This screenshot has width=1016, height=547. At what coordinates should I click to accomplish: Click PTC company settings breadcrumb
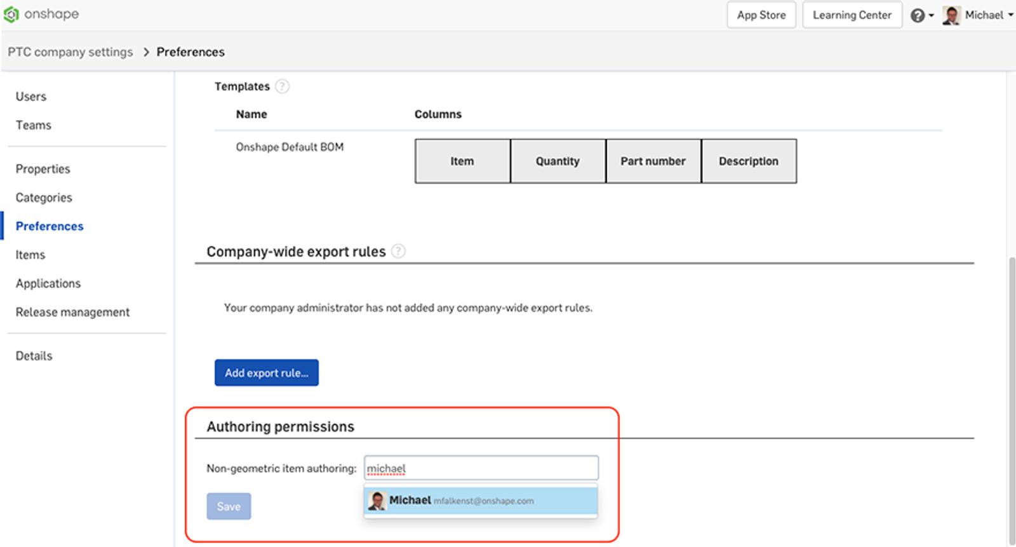[x=70, y=52]
